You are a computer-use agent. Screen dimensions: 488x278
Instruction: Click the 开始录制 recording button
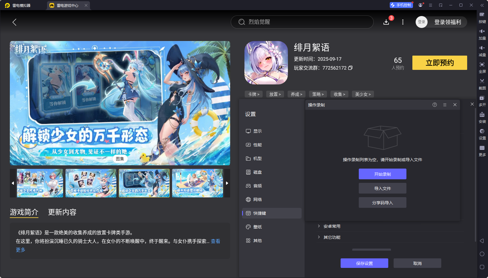382,174
